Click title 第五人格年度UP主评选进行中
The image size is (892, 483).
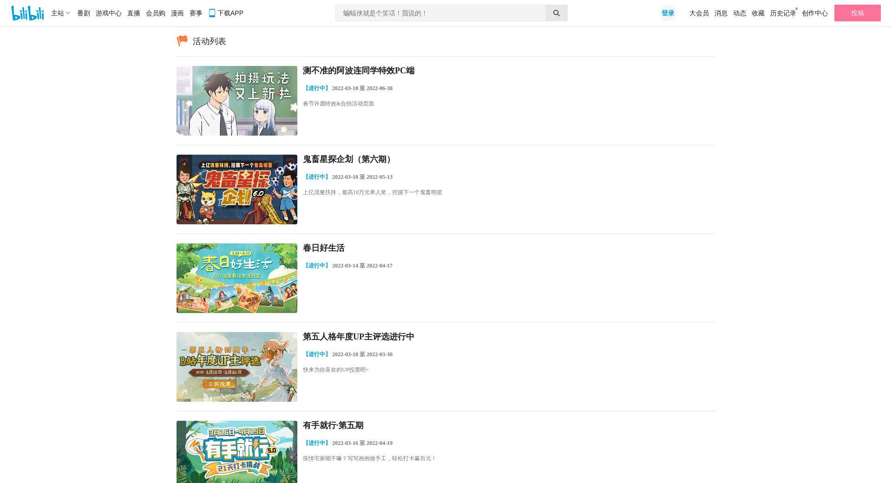358,337
